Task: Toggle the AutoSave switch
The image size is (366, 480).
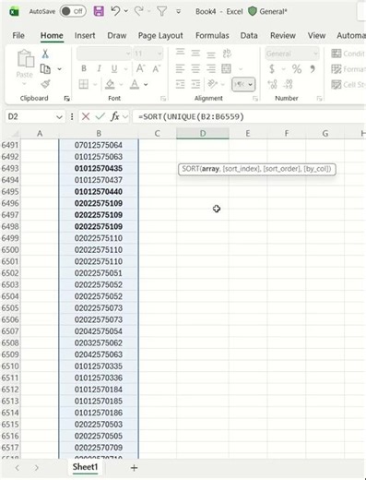Action: [73, 11]
